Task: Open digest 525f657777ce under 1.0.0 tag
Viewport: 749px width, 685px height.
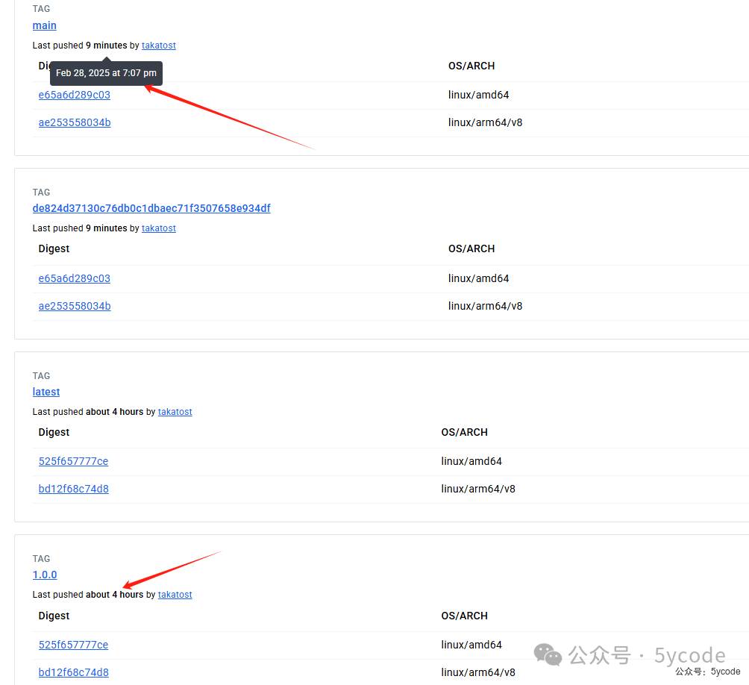Action: pos(74,645)
